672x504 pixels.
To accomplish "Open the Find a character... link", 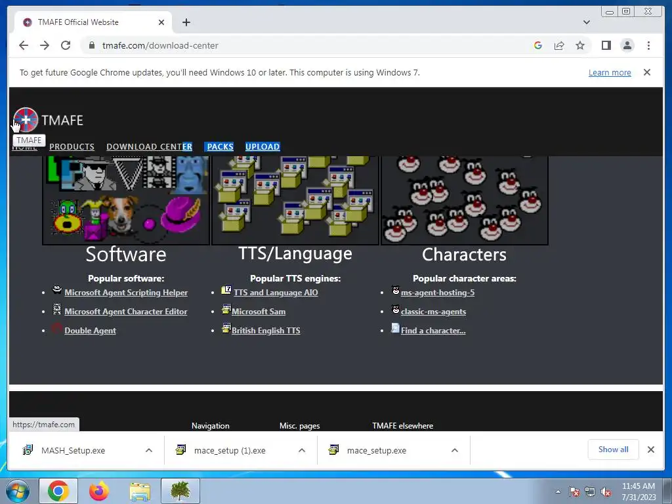I will [433, 331].
